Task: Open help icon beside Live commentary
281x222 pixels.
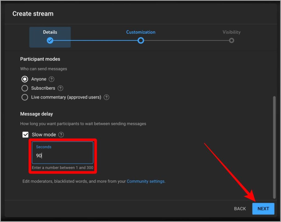Action: click(x=106, y=97)
